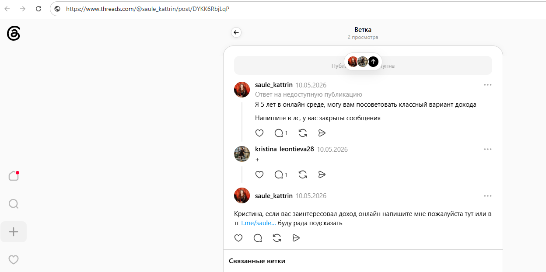
Task: Click kristina_leontieva28 avatar thumbnail
Action: click(242, 154)
